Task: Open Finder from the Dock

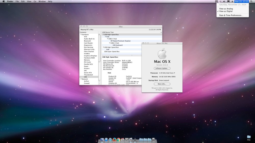Action: pos(102,139)
